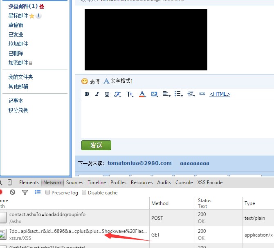Toggle bold formatting in the editor
The height and width of the screenshot is (248, 274).
[87, 94]
